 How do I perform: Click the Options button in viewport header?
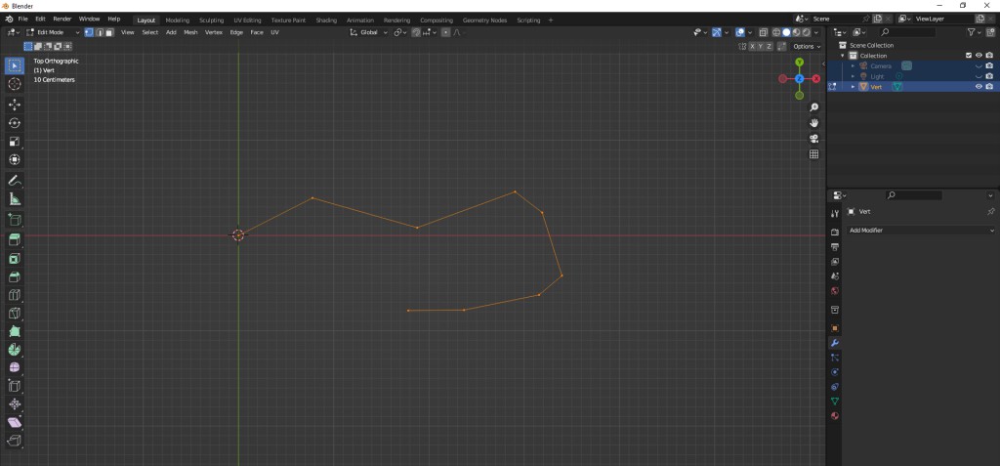[x=807, y=46]
